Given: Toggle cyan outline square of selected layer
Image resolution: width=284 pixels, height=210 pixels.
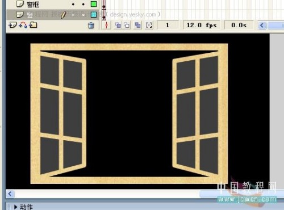Looking at the screenshot, I should coord(94,15).
